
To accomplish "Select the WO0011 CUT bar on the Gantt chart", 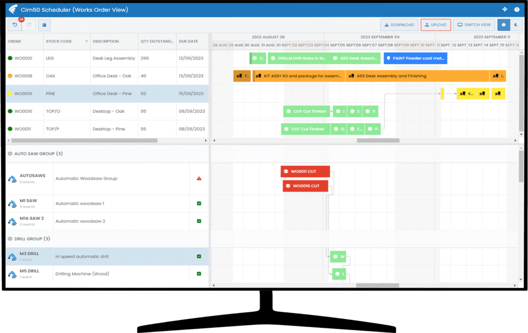I will tap(306, 171).
